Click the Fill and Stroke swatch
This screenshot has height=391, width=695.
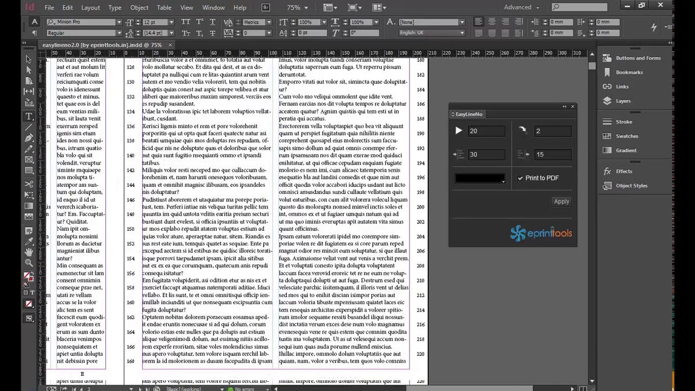point(28,278)
